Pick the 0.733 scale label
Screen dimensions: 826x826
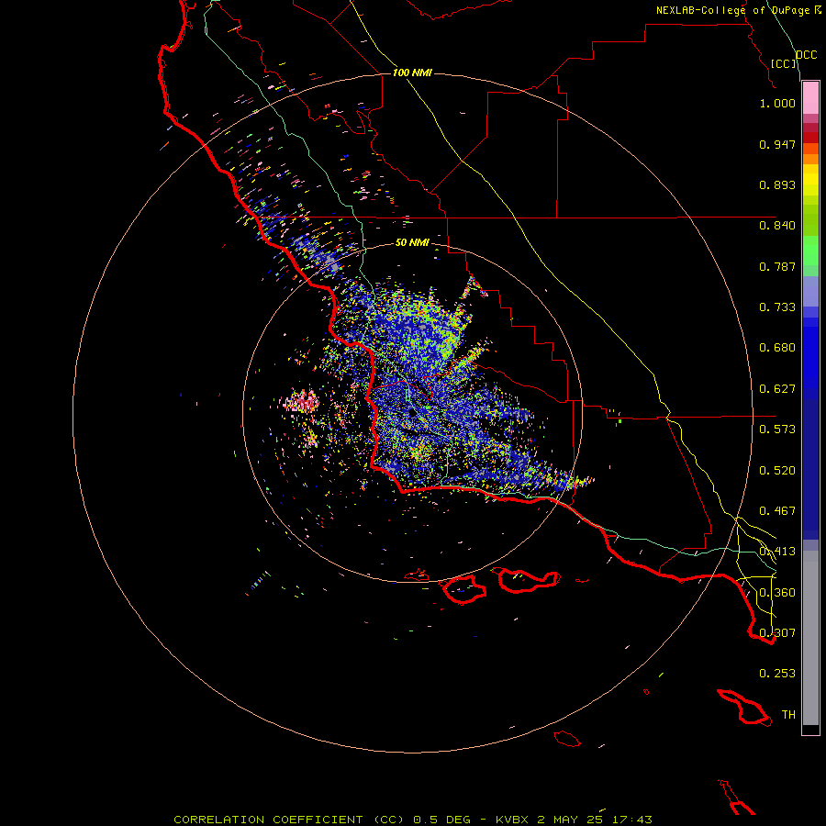777,307
